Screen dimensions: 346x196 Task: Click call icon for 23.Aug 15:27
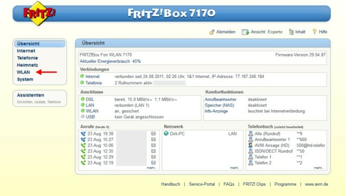click(83, 139)
